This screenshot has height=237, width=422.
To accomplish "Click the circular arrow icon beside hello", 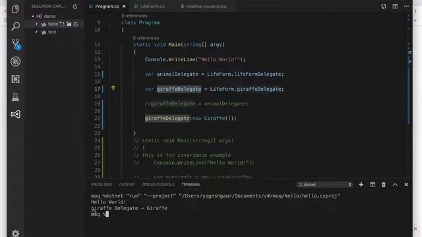I will (x=76, y=24).
